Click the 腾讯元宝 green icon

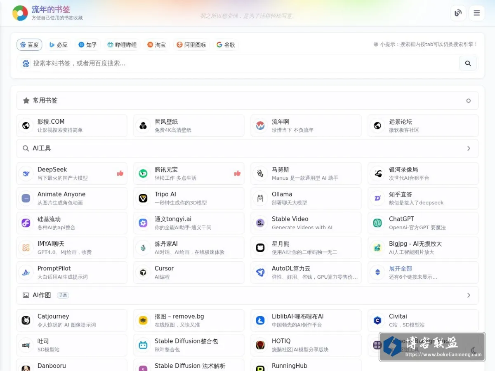tap(143, 174)
